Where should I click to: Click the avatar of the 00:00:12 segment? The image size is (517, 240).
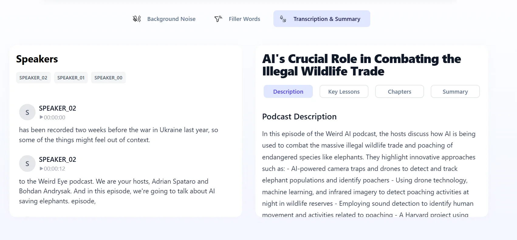pos(27,164)
